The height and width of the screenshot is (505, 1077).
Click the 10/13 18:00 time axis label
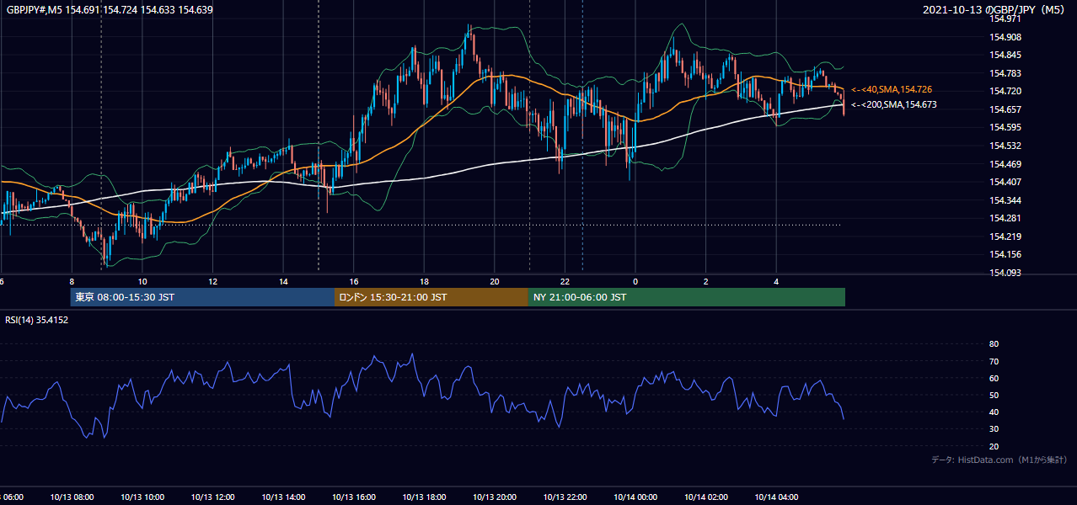point(424,497)
